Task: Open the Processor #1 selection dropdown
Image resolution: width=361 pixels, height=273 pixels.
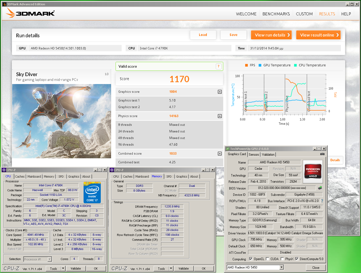Action: tap(49, 259)
